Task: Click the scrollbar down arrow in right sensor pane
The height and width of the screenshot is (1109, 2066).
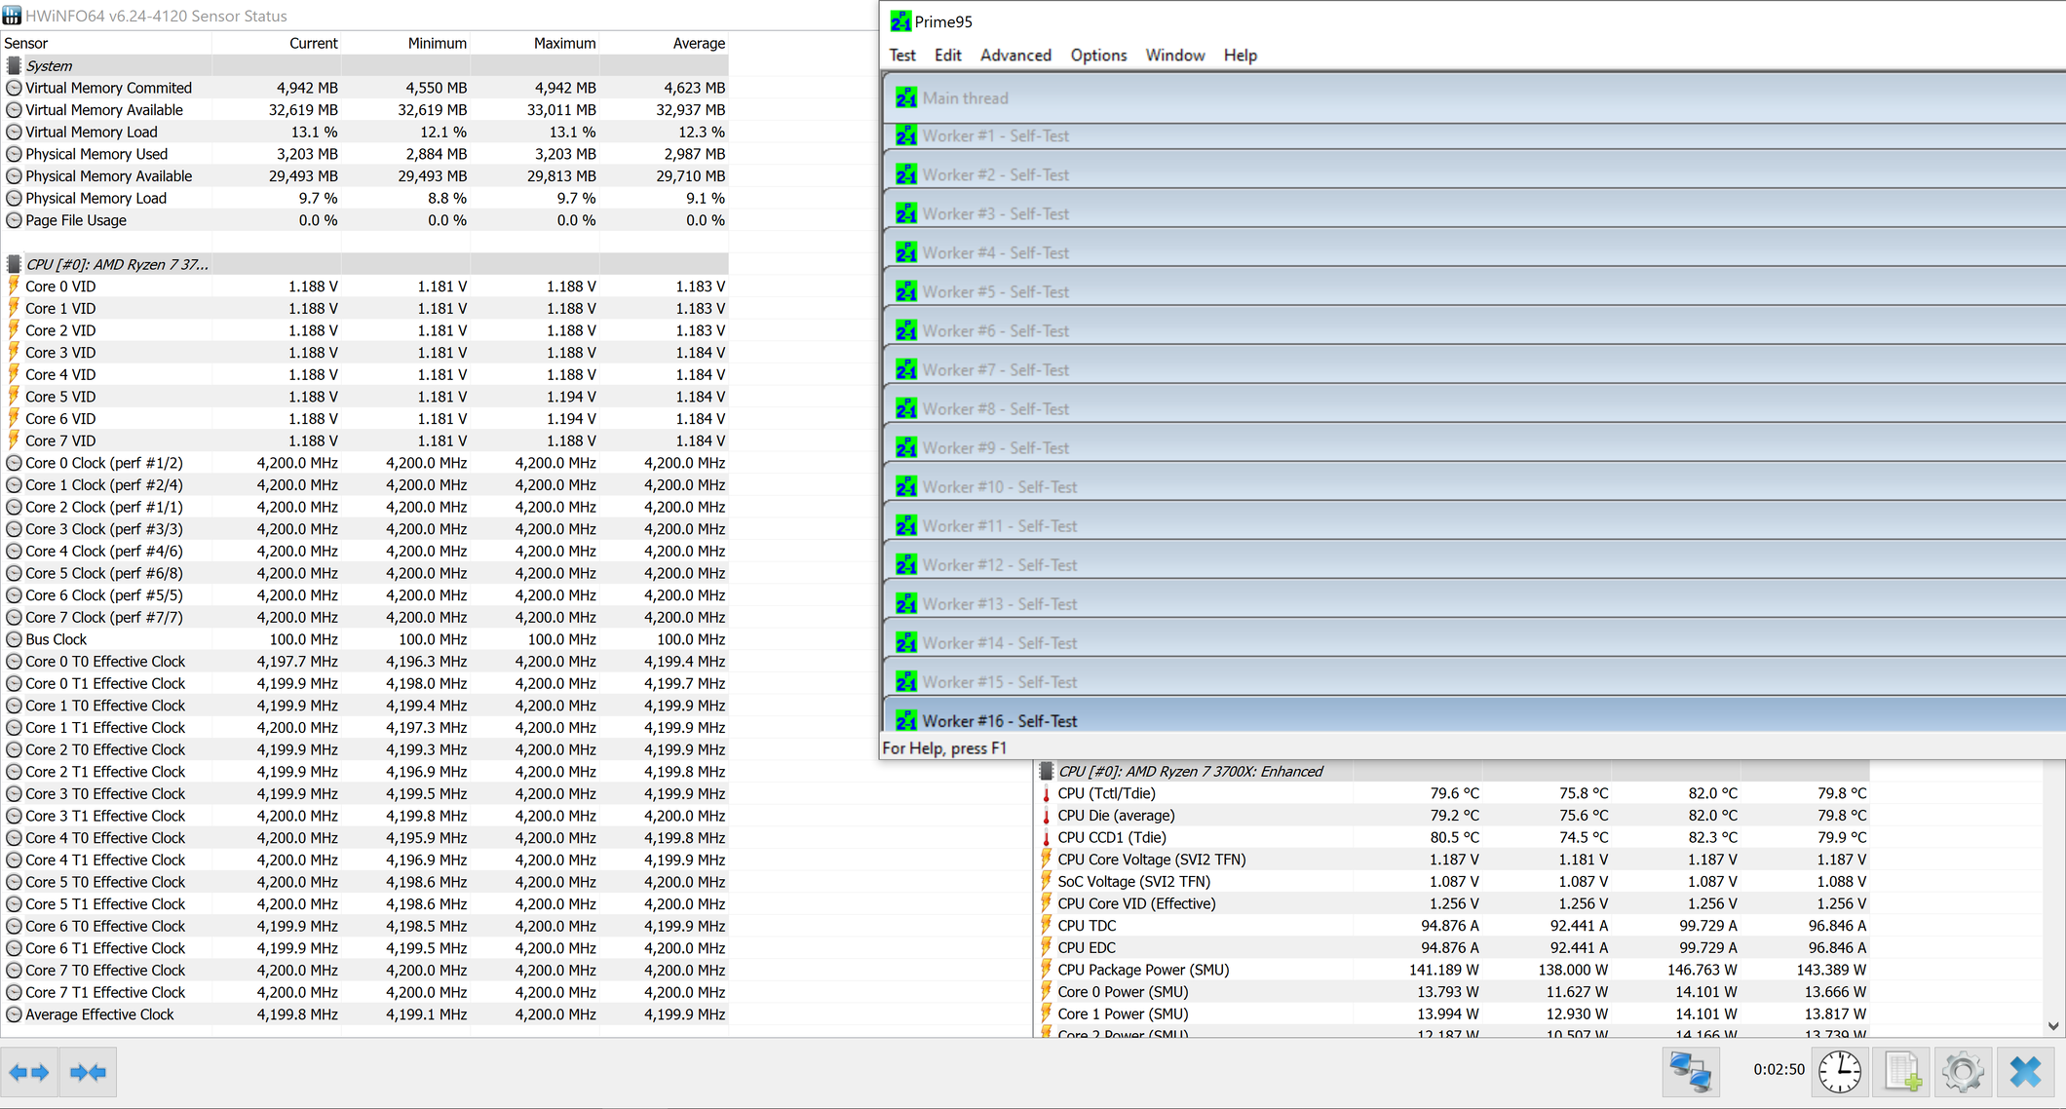Action: coord(2053,1025)
